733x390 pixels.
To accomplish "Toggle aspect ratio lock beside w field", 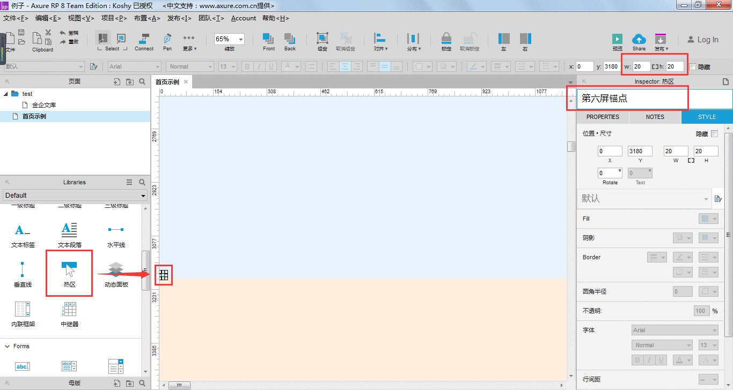I will 655,67.
